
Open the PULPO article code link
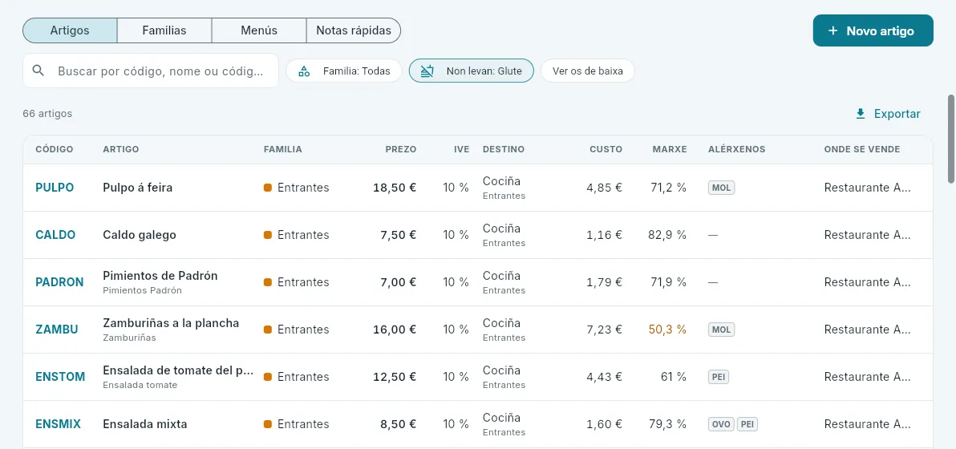(55, 188)
